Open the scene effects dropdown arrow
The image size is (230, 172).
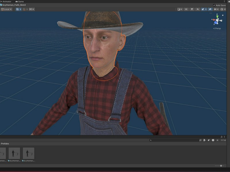206,9
